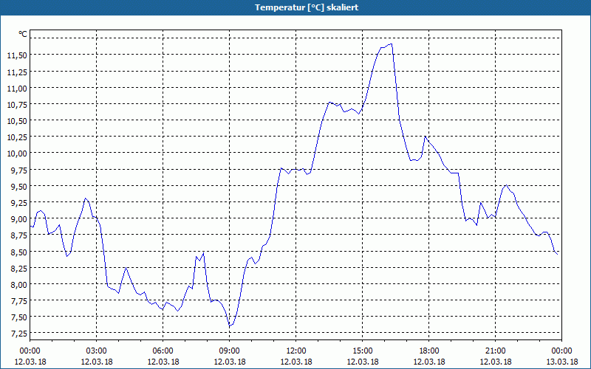Select the 8,25 y-axis label

point(19,268)
